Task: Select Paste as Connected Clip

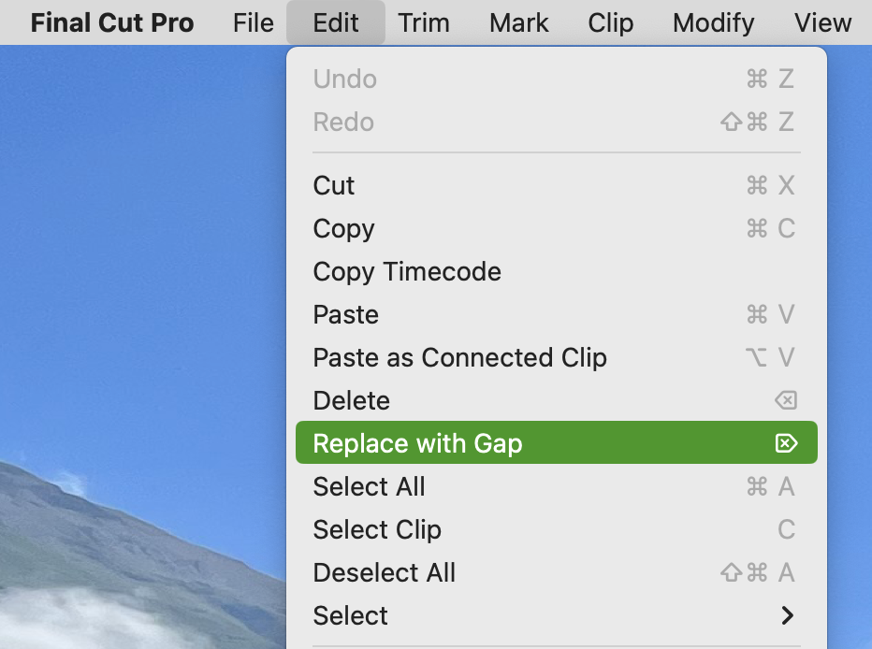Action: tap(556, 357)
